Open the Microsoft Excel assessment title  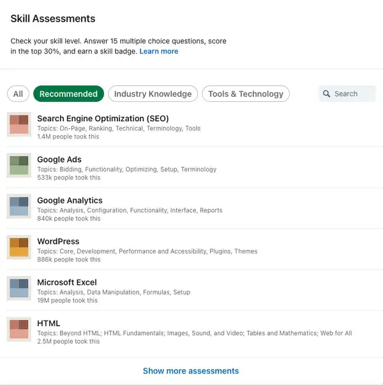pos(66,282)
